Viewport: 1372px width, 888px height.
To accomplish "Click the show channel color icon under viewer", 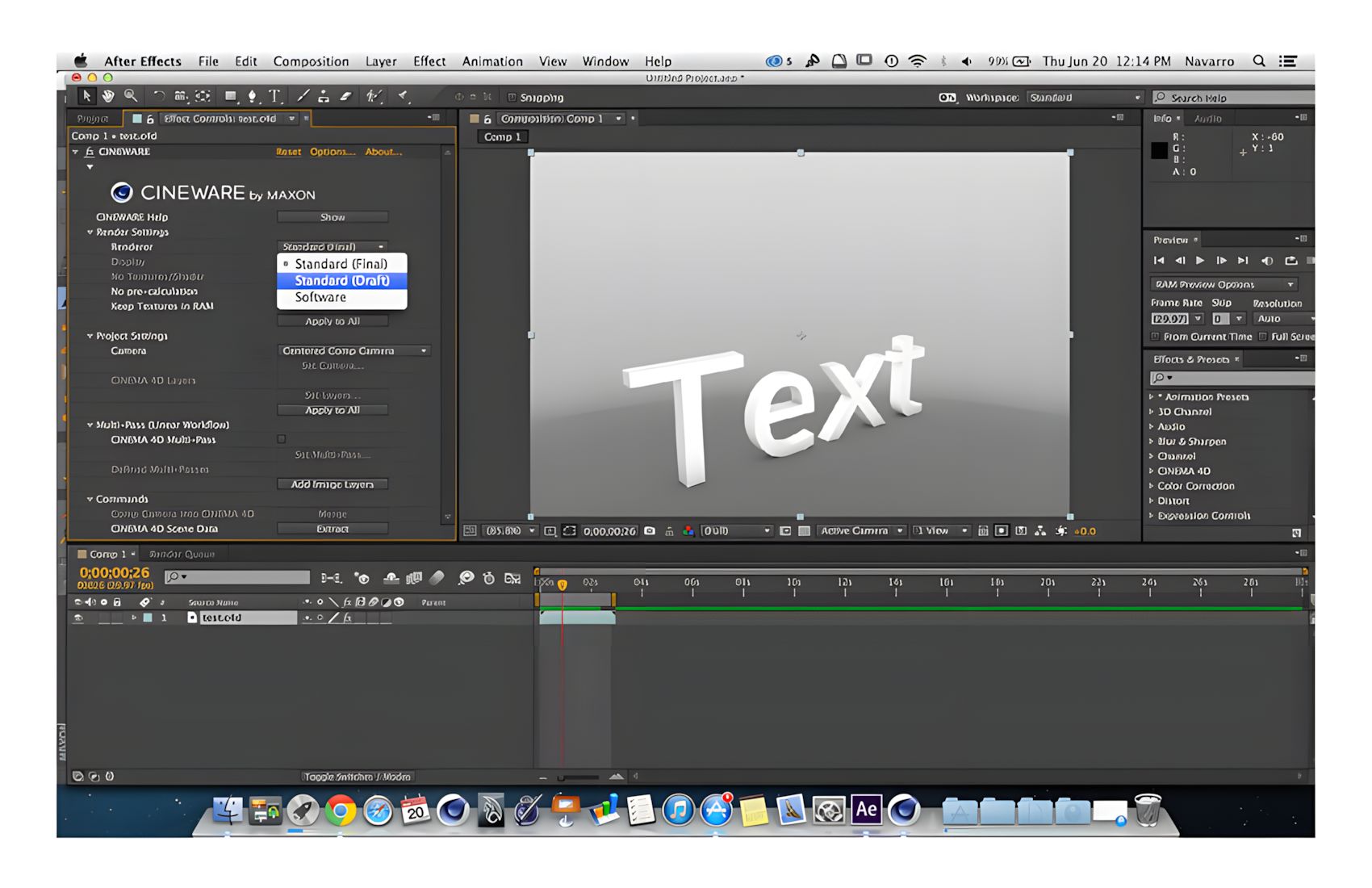I will coord(688,531).
